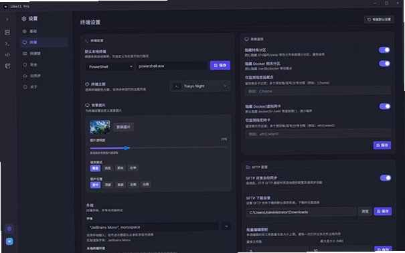Click the gear icon beside 设置 heading
405x253 pixels.
point(24,19)
